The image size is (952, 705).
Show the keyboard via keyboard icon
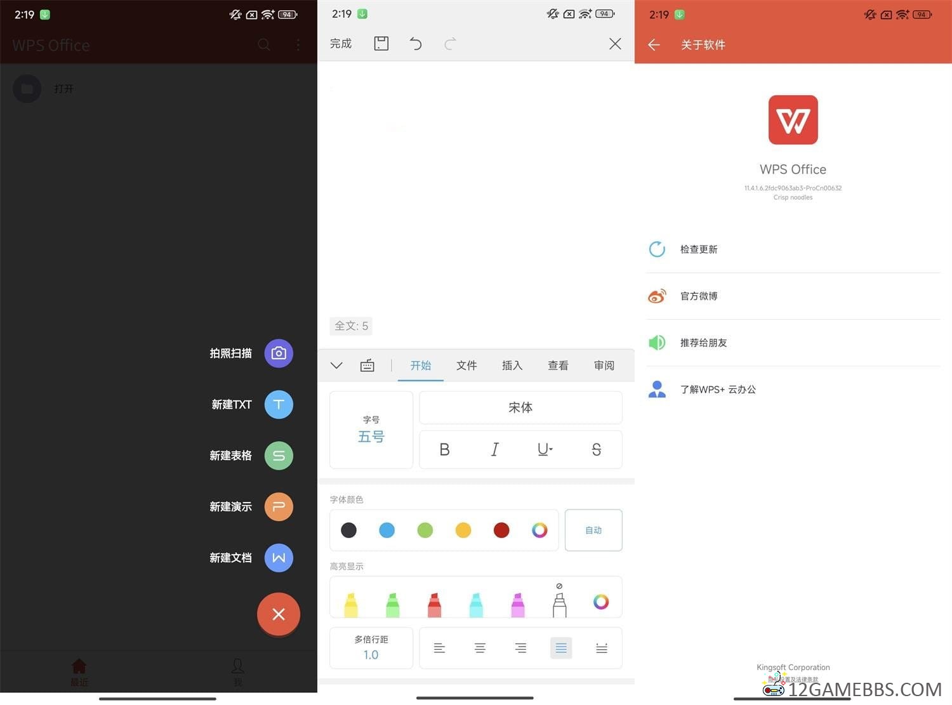(367, 366)
